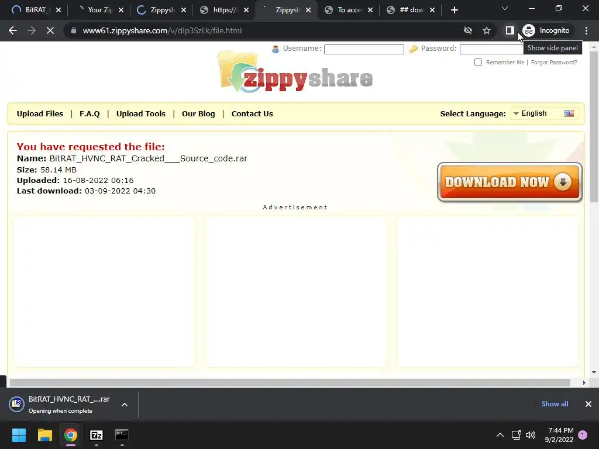This screenshot has height=449, width=599.
Task: Open the notification badge in the tray
Action: pos(583,435)
